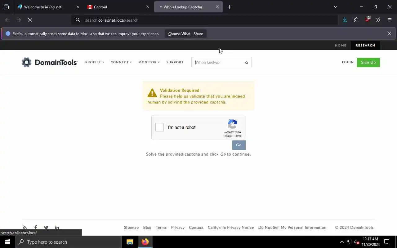The width and height of the screenshot is (397, 248).
Task: Open the Firefox downloads panel
Action: pyautogui.click(x=345, y=20)
